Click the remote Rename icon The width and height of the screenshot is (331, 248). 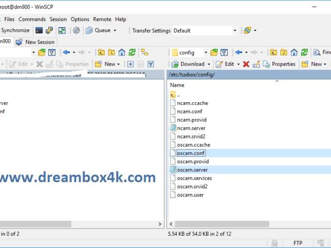pyautogui.click(x=256, y=64)
